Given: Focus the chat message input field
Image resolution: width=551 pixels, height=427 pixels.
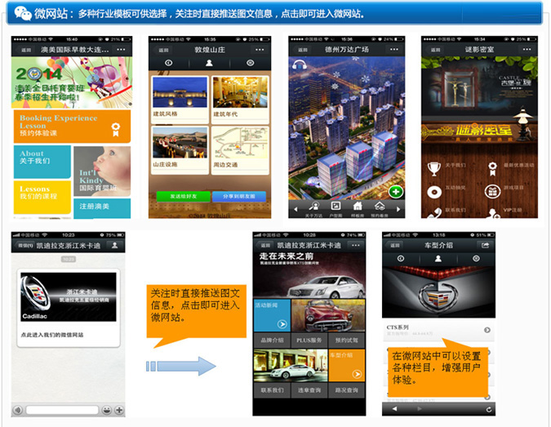Looking at the screenshot, I should [x=62, y=410].
